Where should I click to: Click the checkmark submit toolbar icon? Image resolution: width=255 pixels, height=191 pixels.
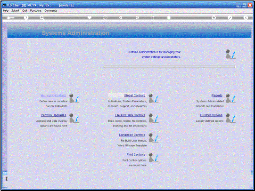[x=230, y=17]
